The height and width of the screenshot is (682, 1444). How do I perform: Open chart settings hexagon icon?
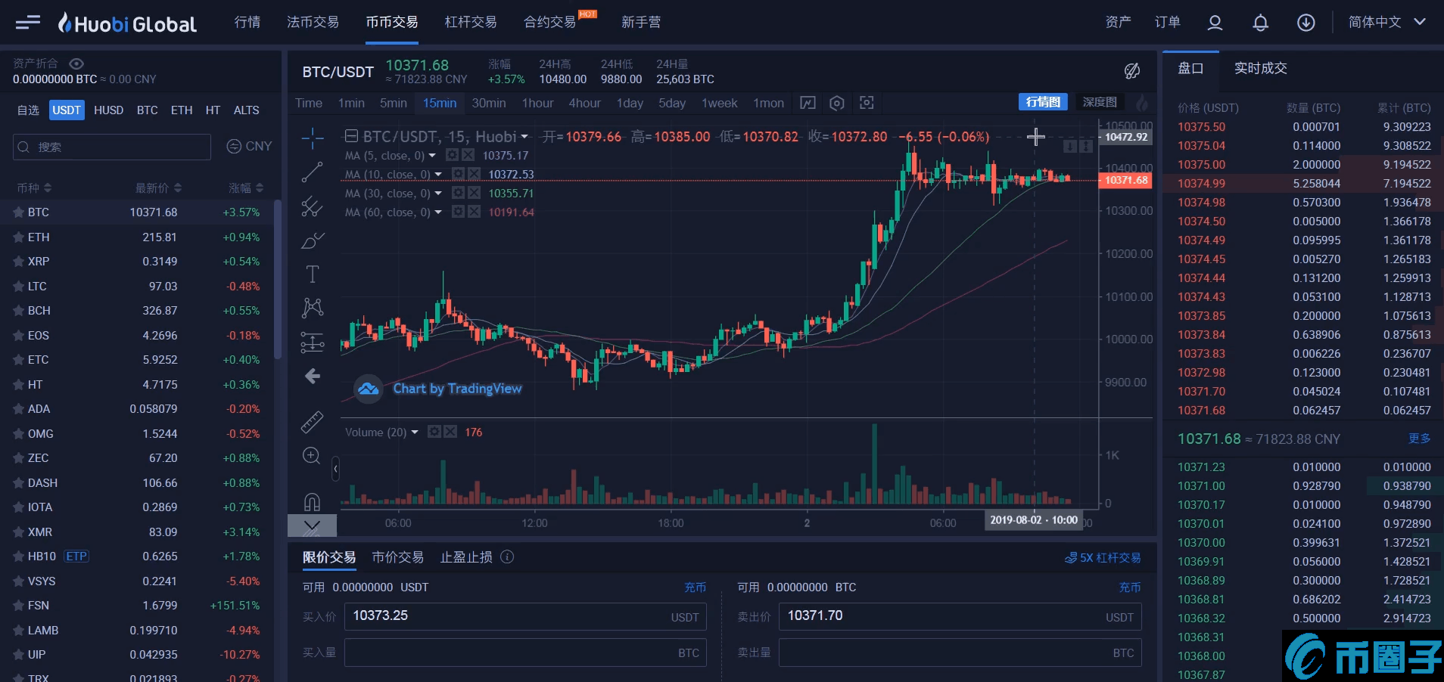tap(836, 103)
